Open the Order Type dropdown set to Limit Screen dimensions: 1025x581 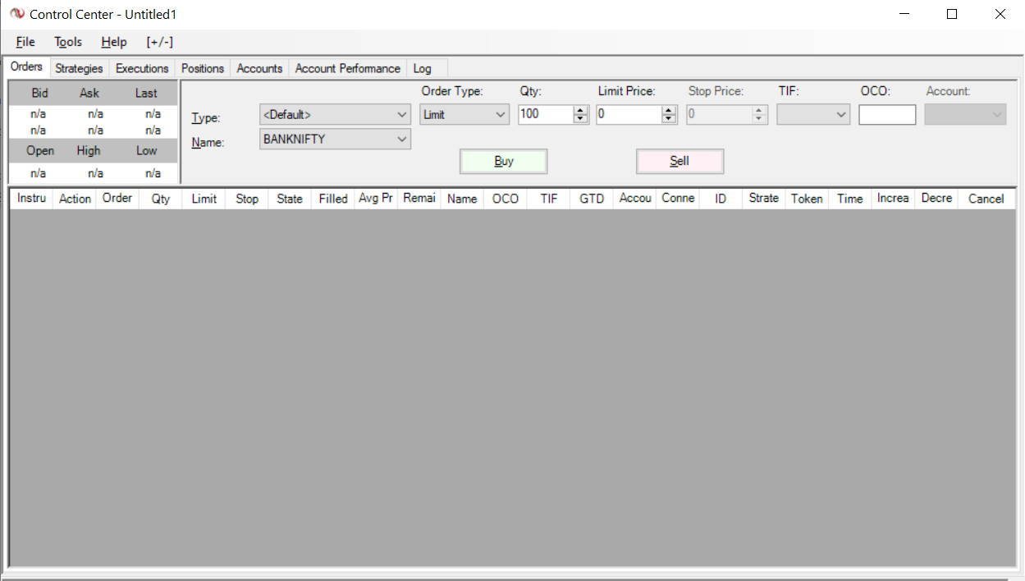coord(464,115)
